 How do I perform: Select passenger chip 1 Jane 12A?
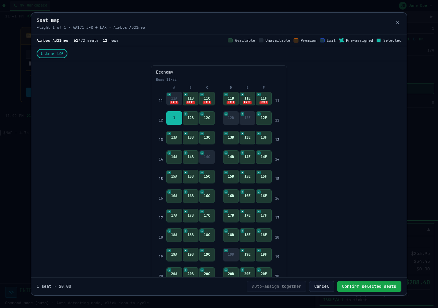coord(52,53)
